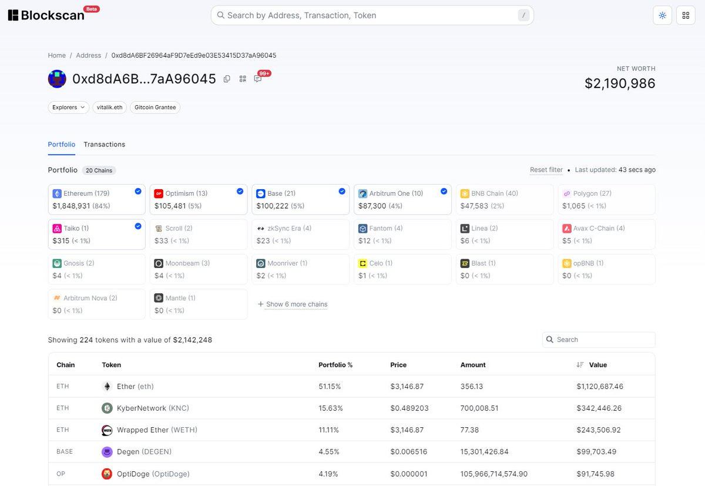The width and height of the screenshot is (705, 486).
Task: Deselect the Ethereum (179) chain filter
Action: coord(96,200)
